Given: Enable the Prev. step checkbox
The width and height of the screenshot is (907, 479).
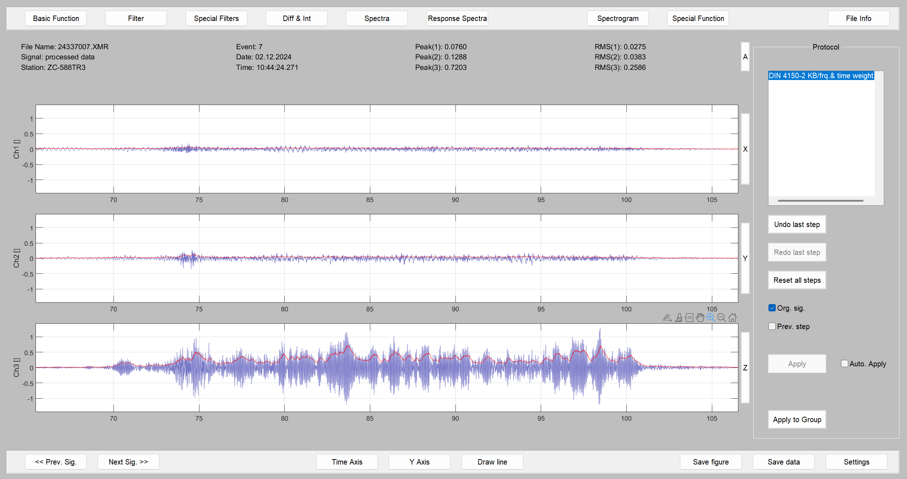Looking at the screenshot, I should point(772,327).
